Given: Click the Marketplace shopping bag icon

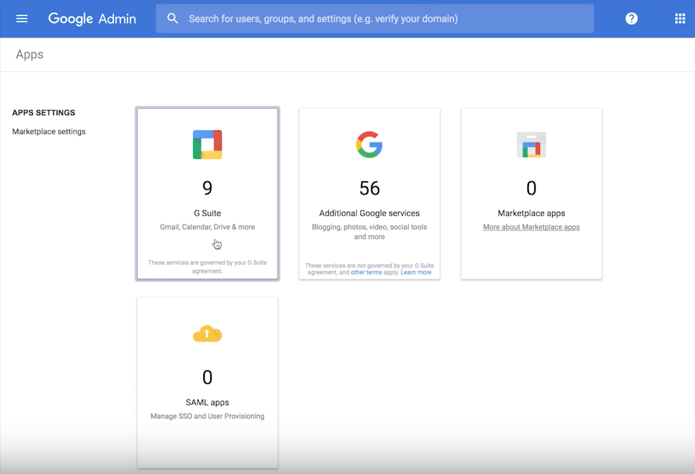Looking at the screenshot, I should click(531, 145).
